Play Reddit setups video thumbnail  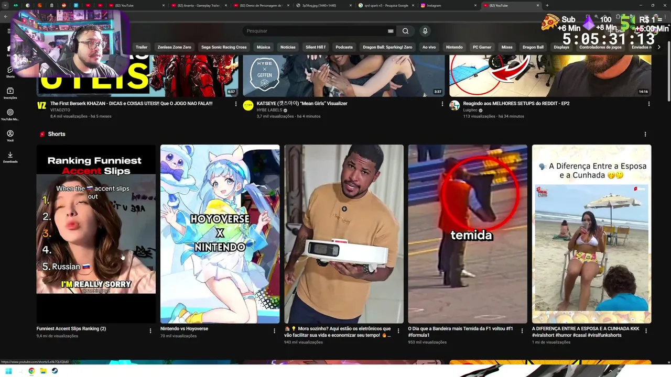550,75
